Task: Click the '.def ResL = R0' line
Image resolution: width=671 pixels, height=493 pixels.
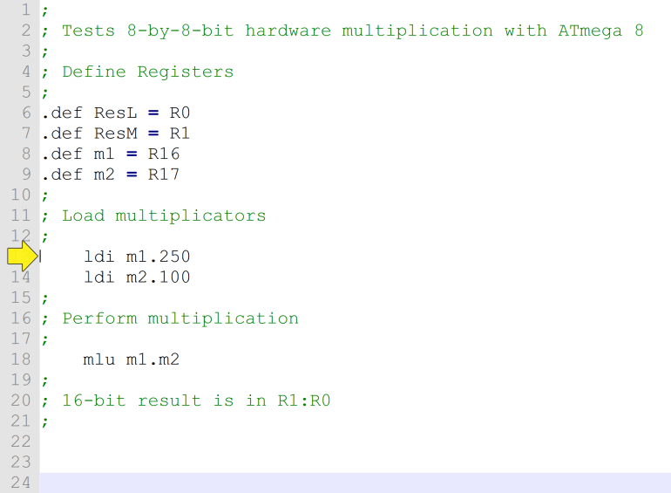Action: [116, 113]
